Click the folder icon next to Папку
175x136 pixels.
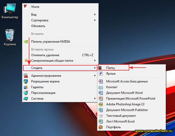(x=100, y=68)
